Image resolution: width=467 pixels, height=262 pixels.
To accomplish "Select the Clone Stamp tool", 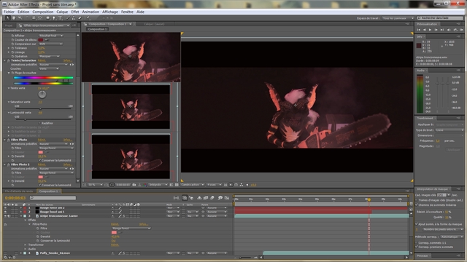I will click(x=74, y=17).
